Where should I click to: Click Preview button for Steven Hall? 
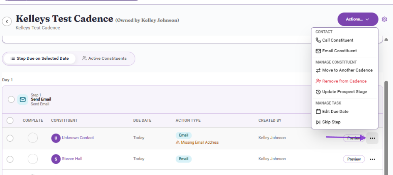(354, 159)
